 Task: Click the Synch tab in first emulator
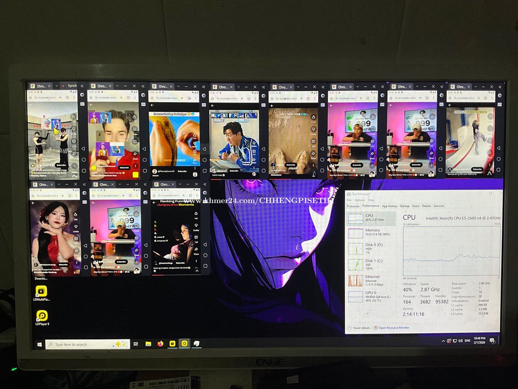72,86
